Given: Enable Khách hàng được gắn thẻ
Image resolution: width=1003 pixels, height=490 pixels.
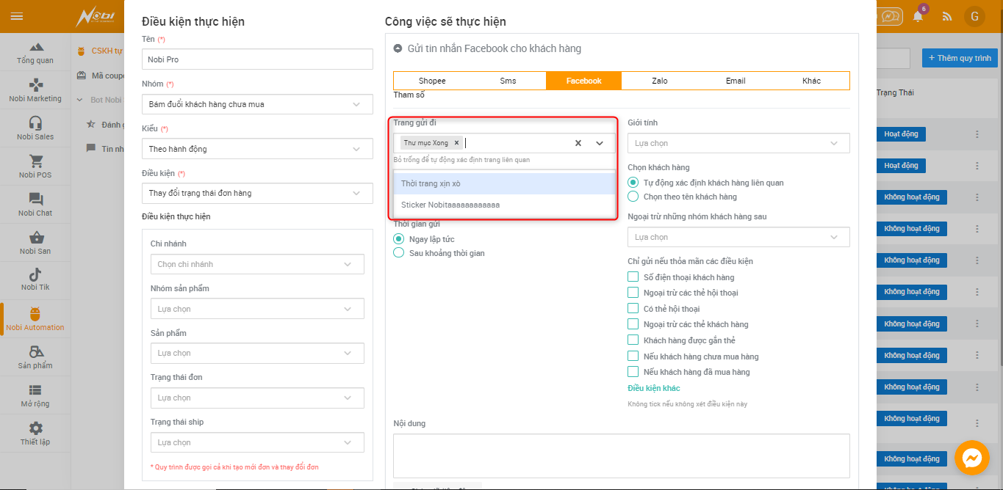Looking at the screenshot, I should coord(633,340).
